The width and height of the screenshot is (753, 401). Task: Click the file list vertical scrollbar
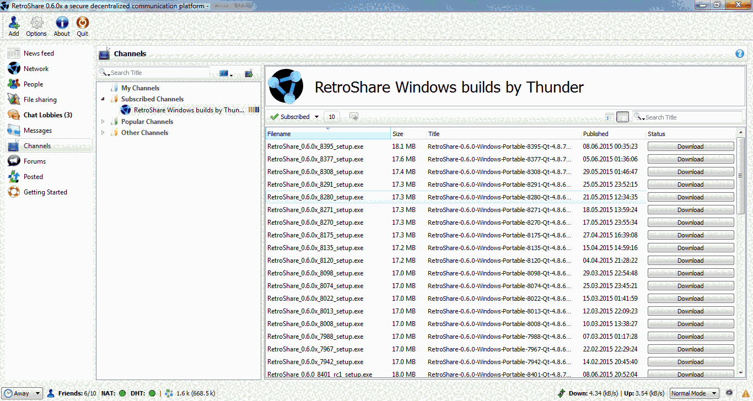pyautogui.click(x=741, y=176)
